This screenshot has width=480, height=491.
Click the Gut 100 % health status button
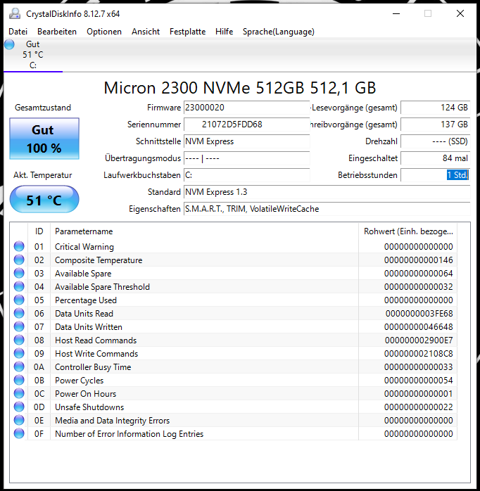pyautogui.click(x=44, y=139)
